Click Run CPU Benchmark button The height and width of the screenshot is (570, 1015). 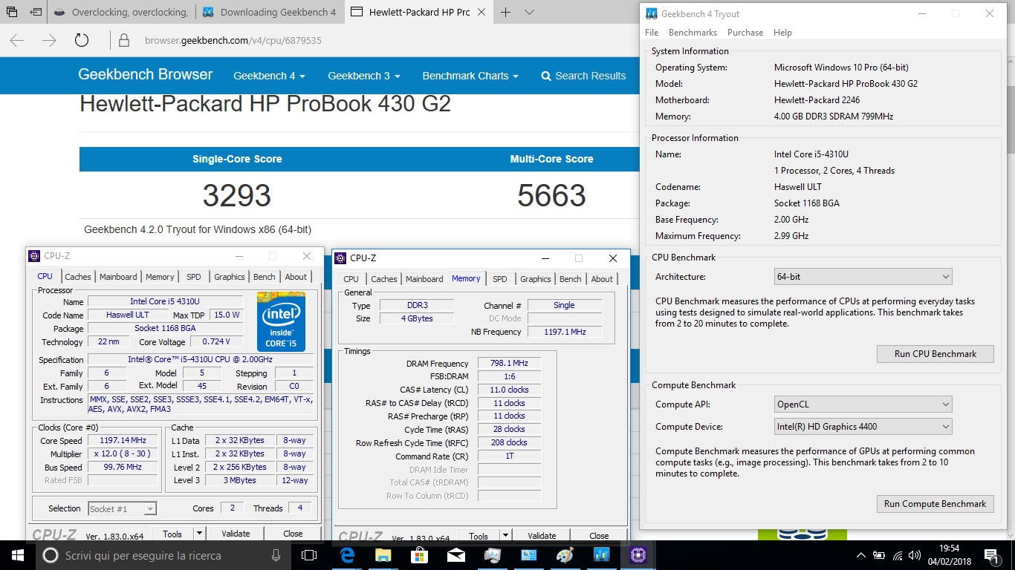point(935,354)
